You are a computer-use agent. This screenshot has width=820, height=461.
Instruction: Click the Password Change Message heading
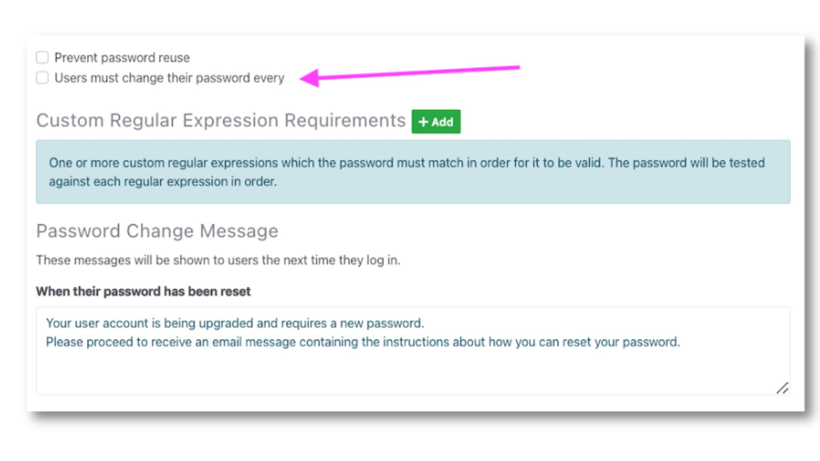click(x=157, y=231)
